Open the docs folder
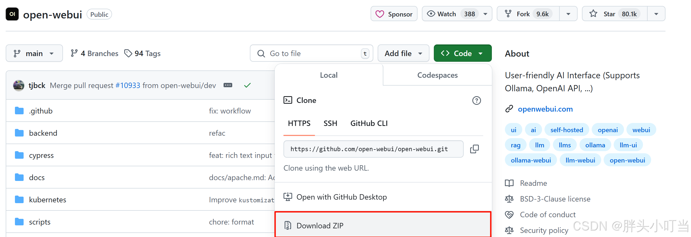 37,177
